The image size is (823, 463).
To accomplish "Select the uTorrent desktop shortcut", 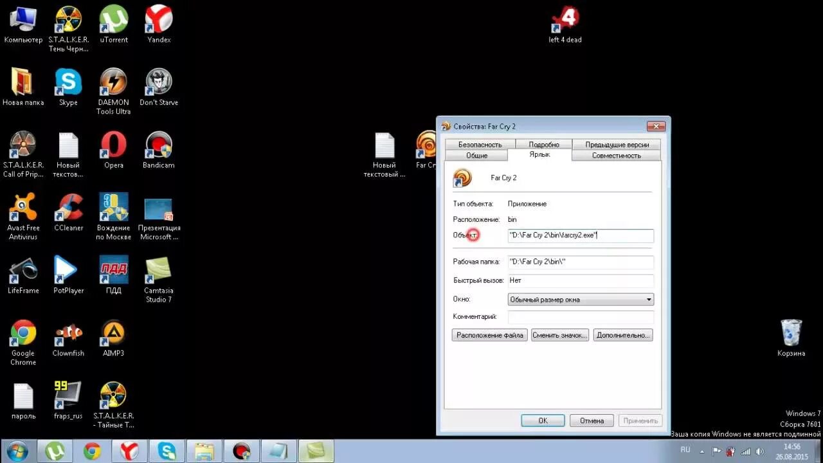I will coord(114,26).
